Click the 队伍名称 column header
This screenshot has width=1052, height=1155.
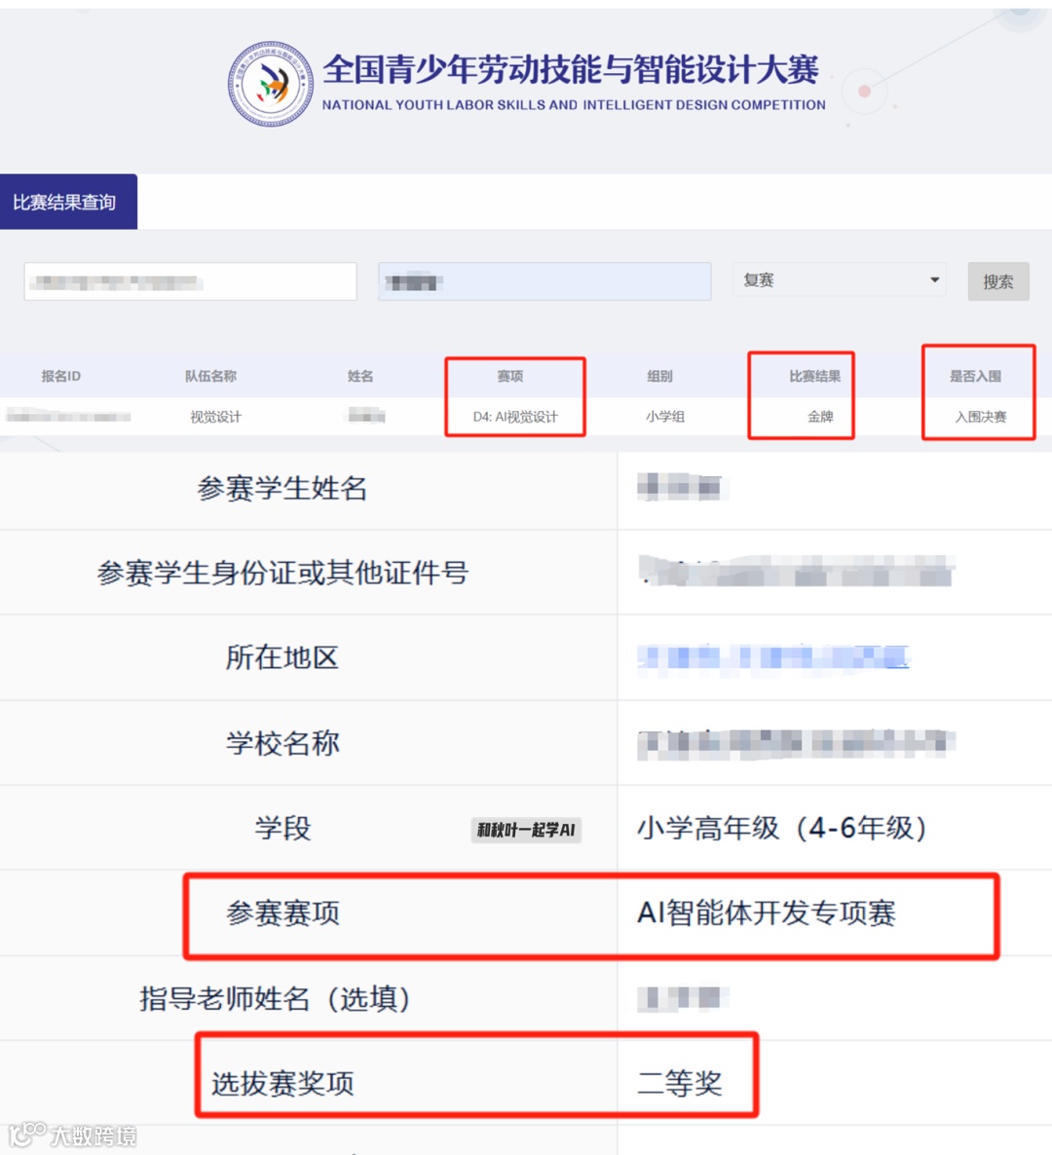210,377
